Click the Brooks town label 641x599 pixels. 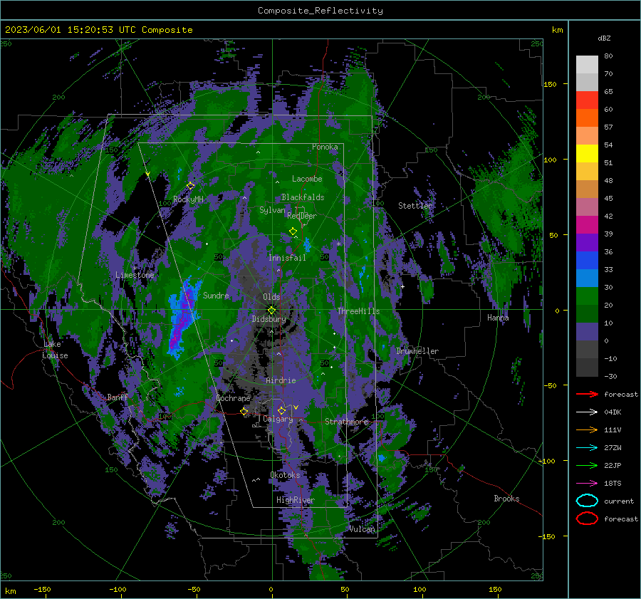tap(506, 499)
